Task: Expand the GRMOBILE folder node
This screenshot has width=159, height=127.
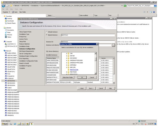Action: point(67,65)
